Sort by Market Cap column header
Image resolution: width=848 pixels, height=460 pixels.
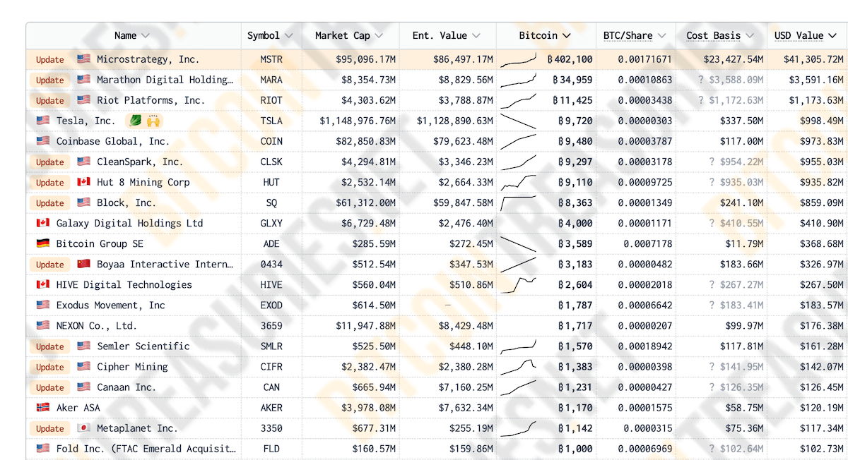click(x=349, y=35)
